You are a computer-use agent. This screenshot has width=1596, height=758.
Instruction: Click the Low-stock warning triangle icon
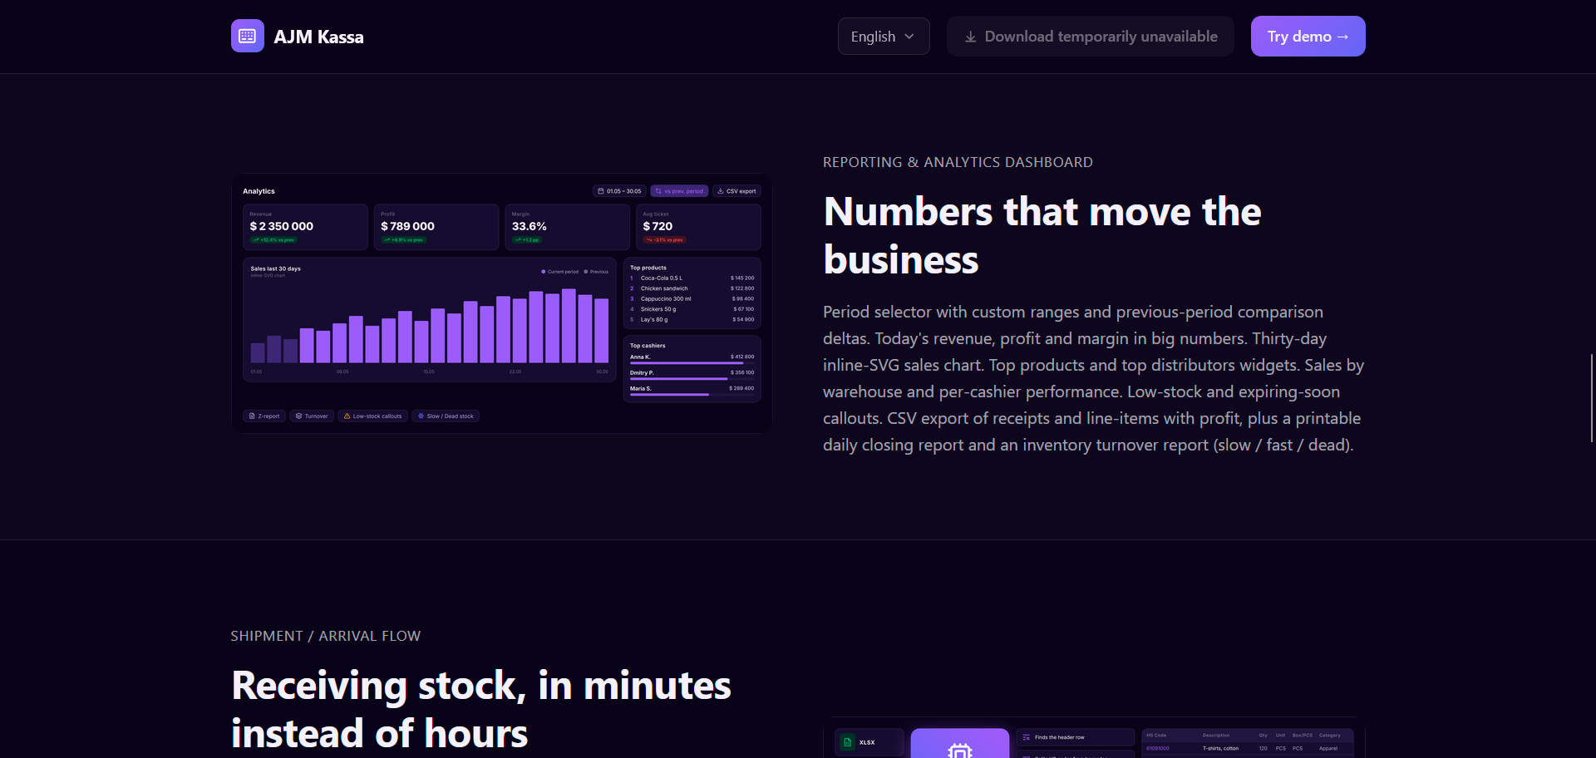pyautogui.click(x=347, y=416)
